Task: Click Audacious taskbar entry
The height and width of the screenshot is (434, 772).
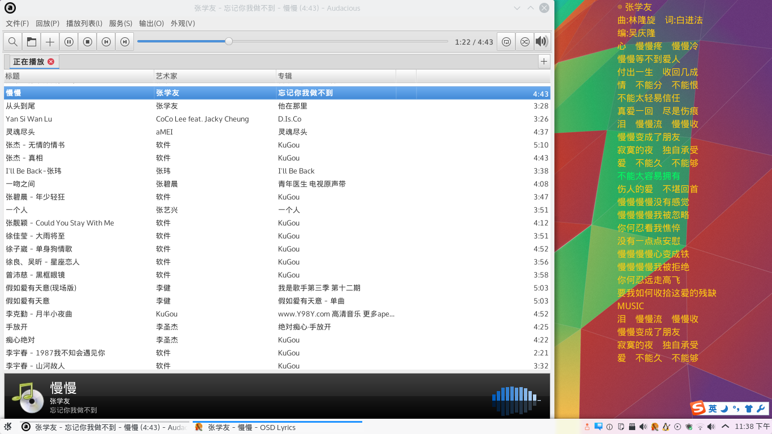Action: coord(104,427)
